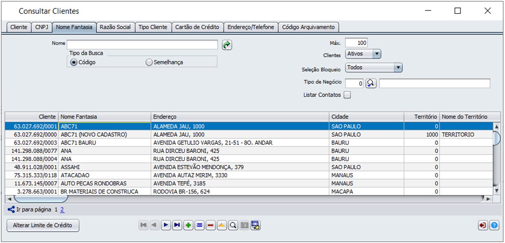This screenshot has height=243, width=505.
Task: Sort by Cliente column header
Action: [x=32, y=117]
